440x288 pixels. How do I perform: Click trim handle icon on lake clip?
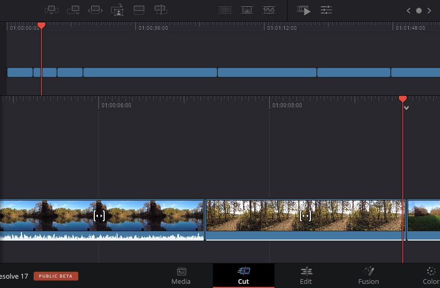tap(99, 216)
